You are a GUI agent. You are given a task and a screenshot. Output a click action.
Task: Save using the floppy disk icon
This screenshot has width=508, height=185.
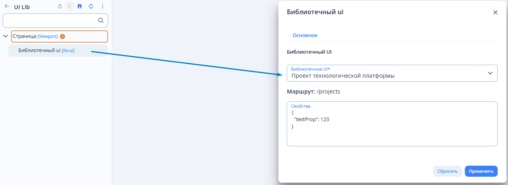coord(80,6)
